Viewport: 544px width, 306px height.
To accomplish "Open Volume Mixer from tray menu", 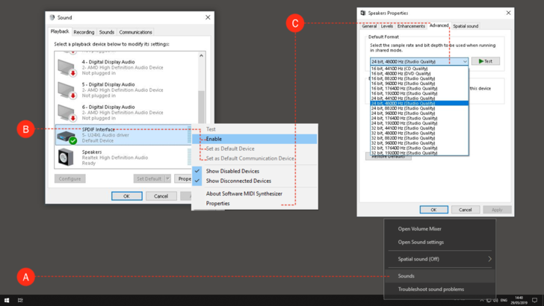I will pos(439,228).
